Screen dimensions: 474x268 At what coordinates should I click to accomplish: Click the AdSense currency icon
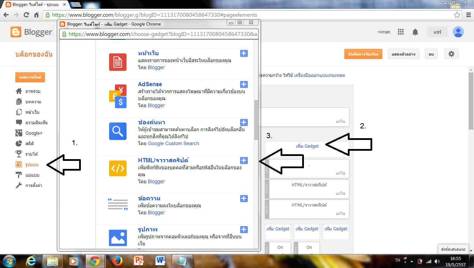118,97
